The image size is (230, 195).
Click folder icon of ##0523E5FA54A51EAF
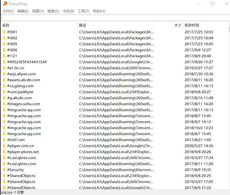tap(4, 62)
